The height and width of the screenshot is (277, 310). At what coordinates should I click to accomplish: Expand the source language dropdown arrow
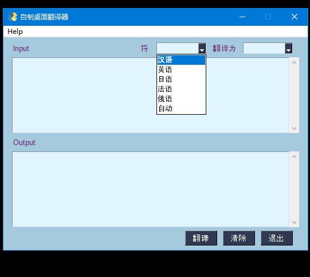click(202, 48)
